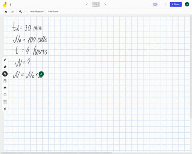This screenshot has width=192, height=154.
Task: Select the Pen tool
Action: tap(5, 60)
